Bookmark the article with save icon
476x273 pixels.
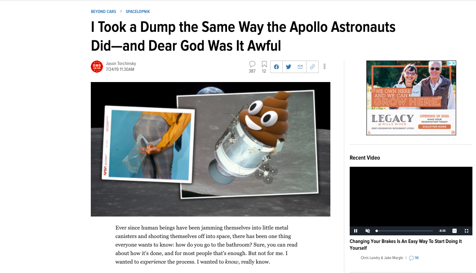coord(264,64)
